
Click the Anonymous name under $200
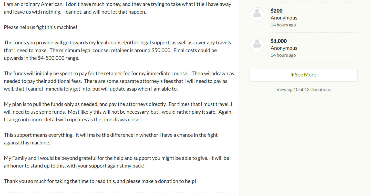[x=284, y=18]
